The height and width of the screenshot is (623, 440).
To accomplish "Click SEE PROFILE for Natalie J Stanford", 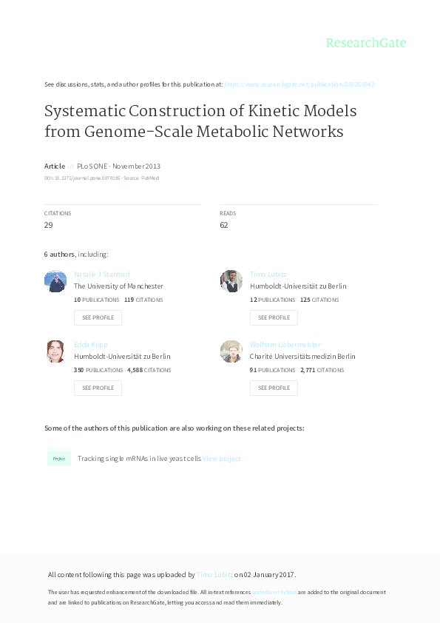I will 98,317.
